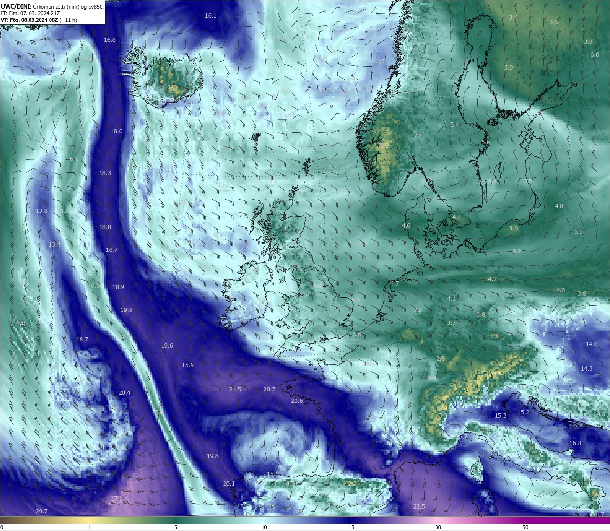Click the 15.1 value over northern Spain
The image size is (610, 531).
pos(272,474)
